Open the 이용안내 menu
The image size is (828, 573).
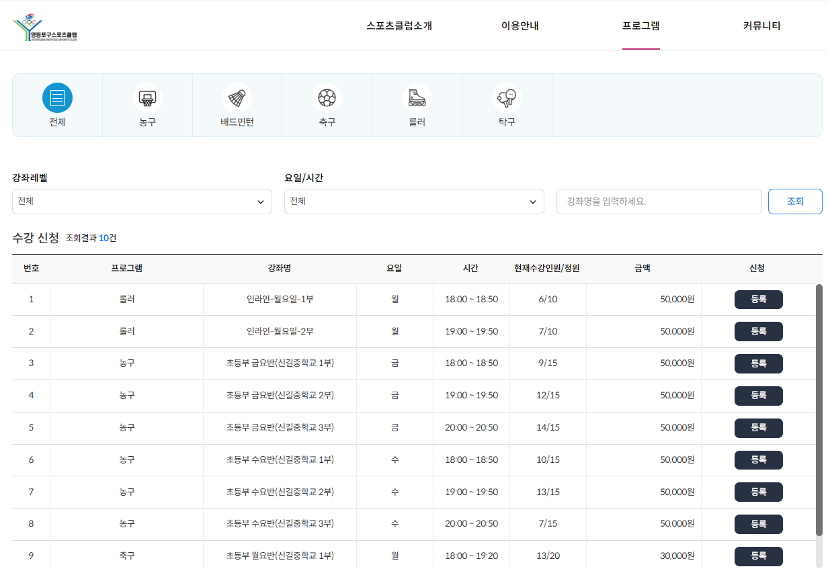[520, 26]
